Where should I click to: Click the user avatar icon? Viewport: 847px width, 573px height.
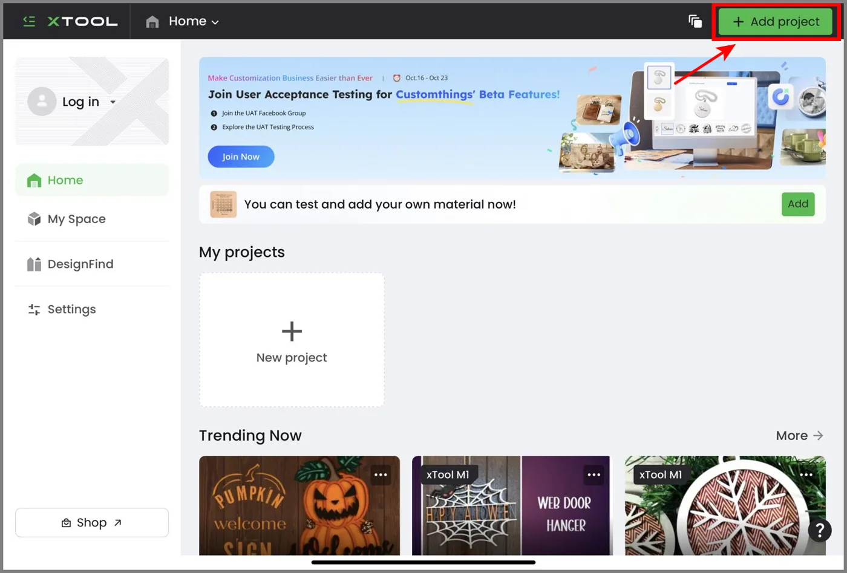point(42,102)
